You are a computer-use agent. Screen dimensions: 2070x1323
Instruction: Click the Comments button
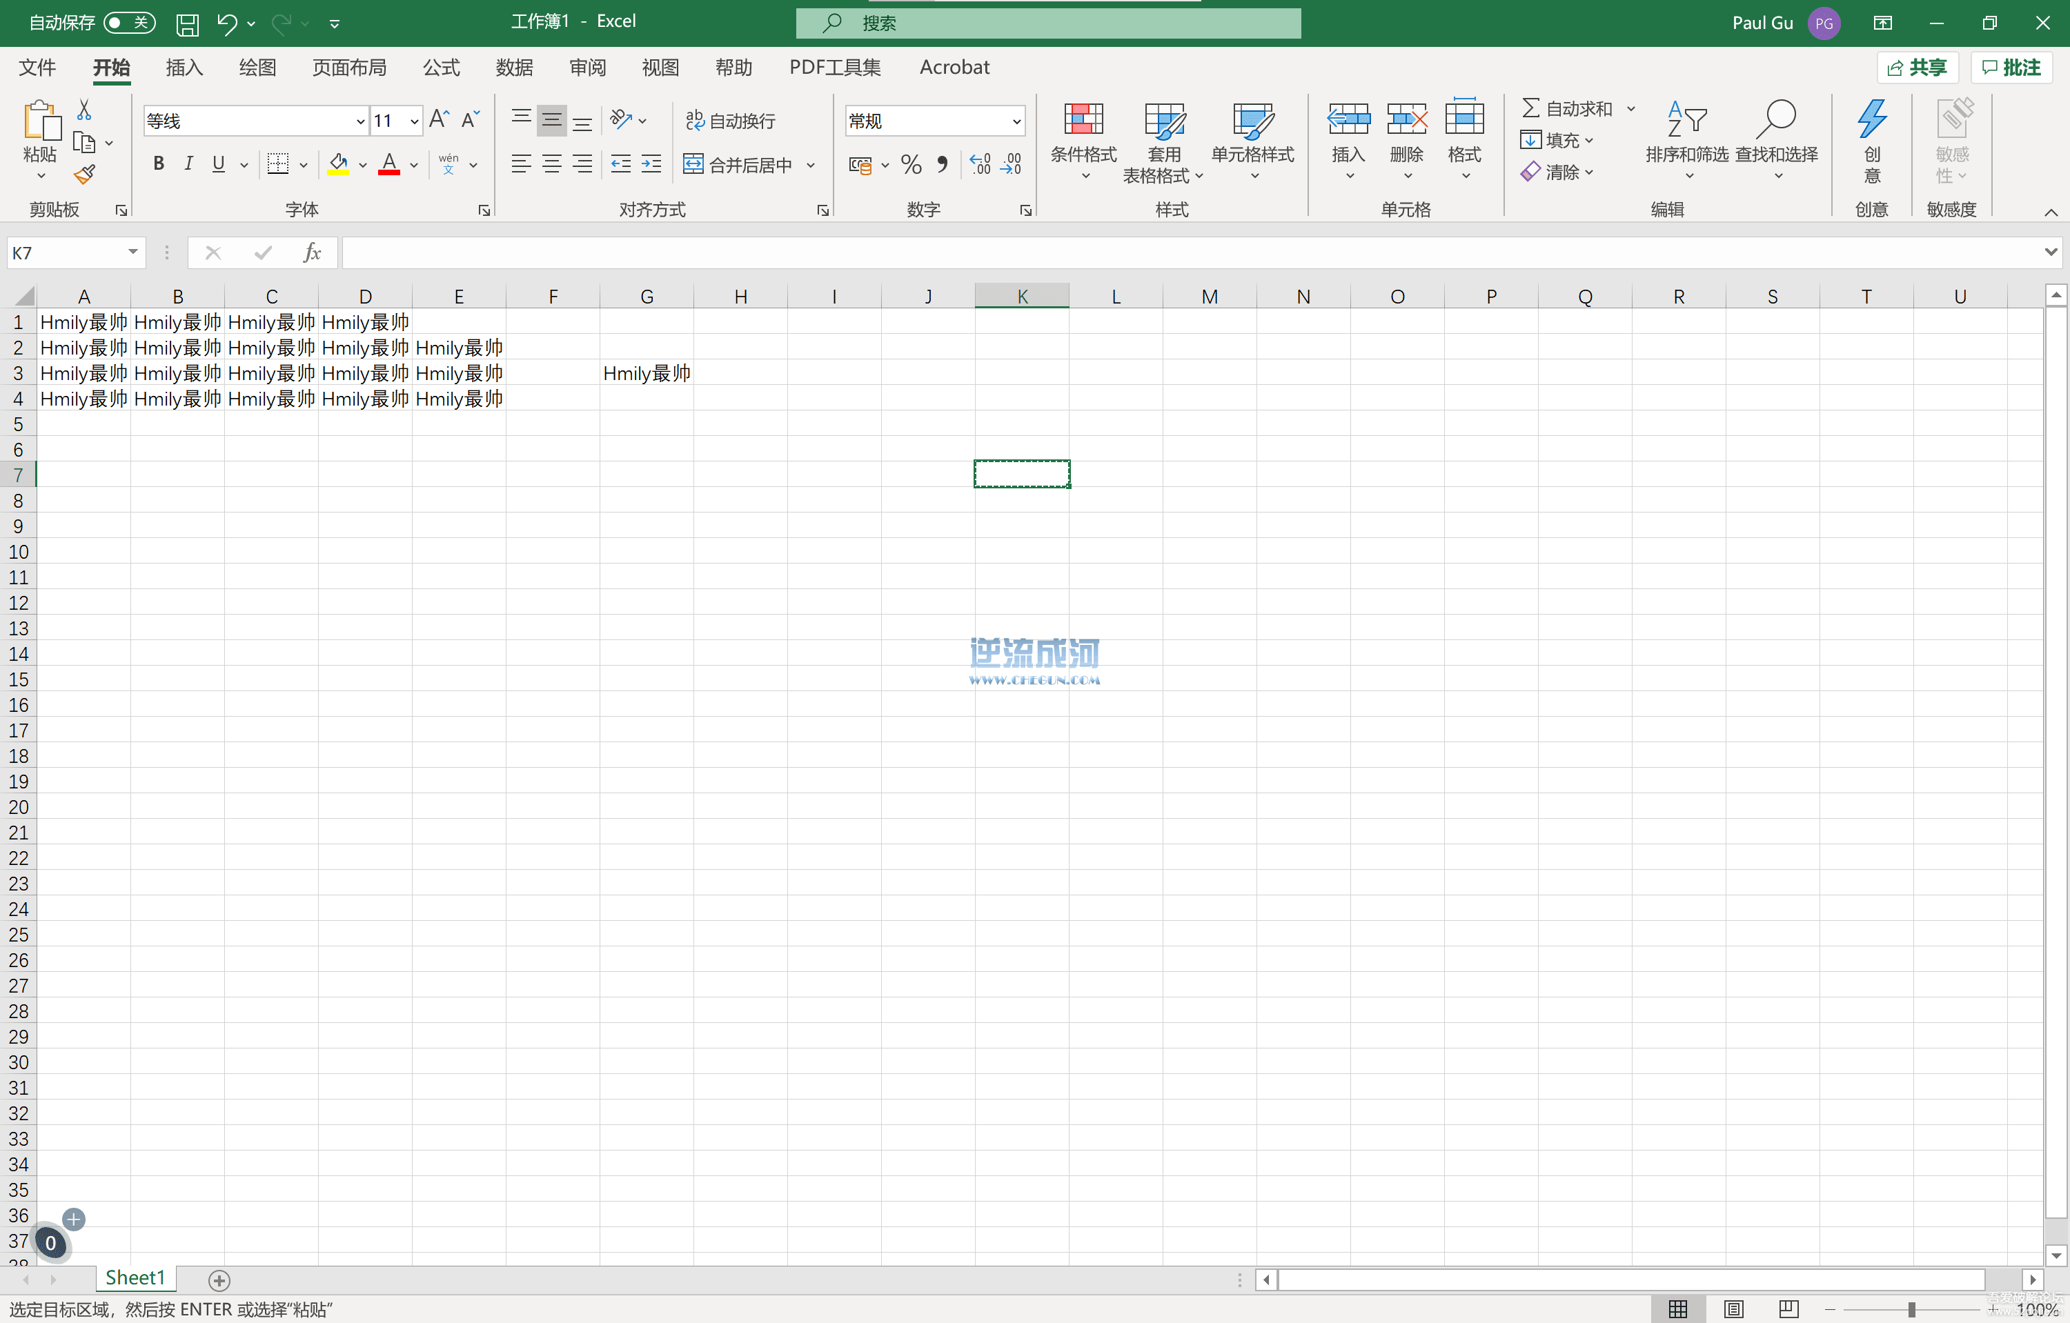point(2013,67)
